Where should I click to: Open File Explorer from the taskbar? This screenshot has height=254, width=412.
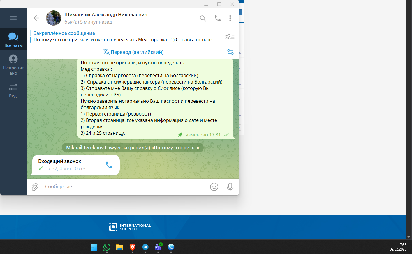(x=120, y=247)
